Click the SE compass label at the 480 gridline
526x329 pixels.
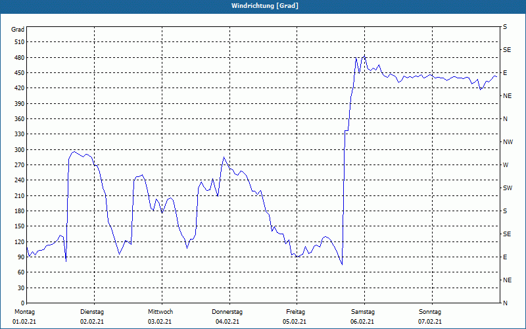pos(507,50)
